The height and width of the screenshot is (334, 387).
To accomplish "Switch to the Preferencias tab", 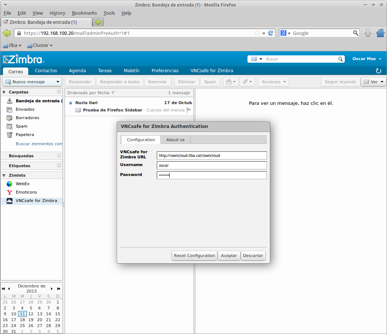I will [165, 70].
